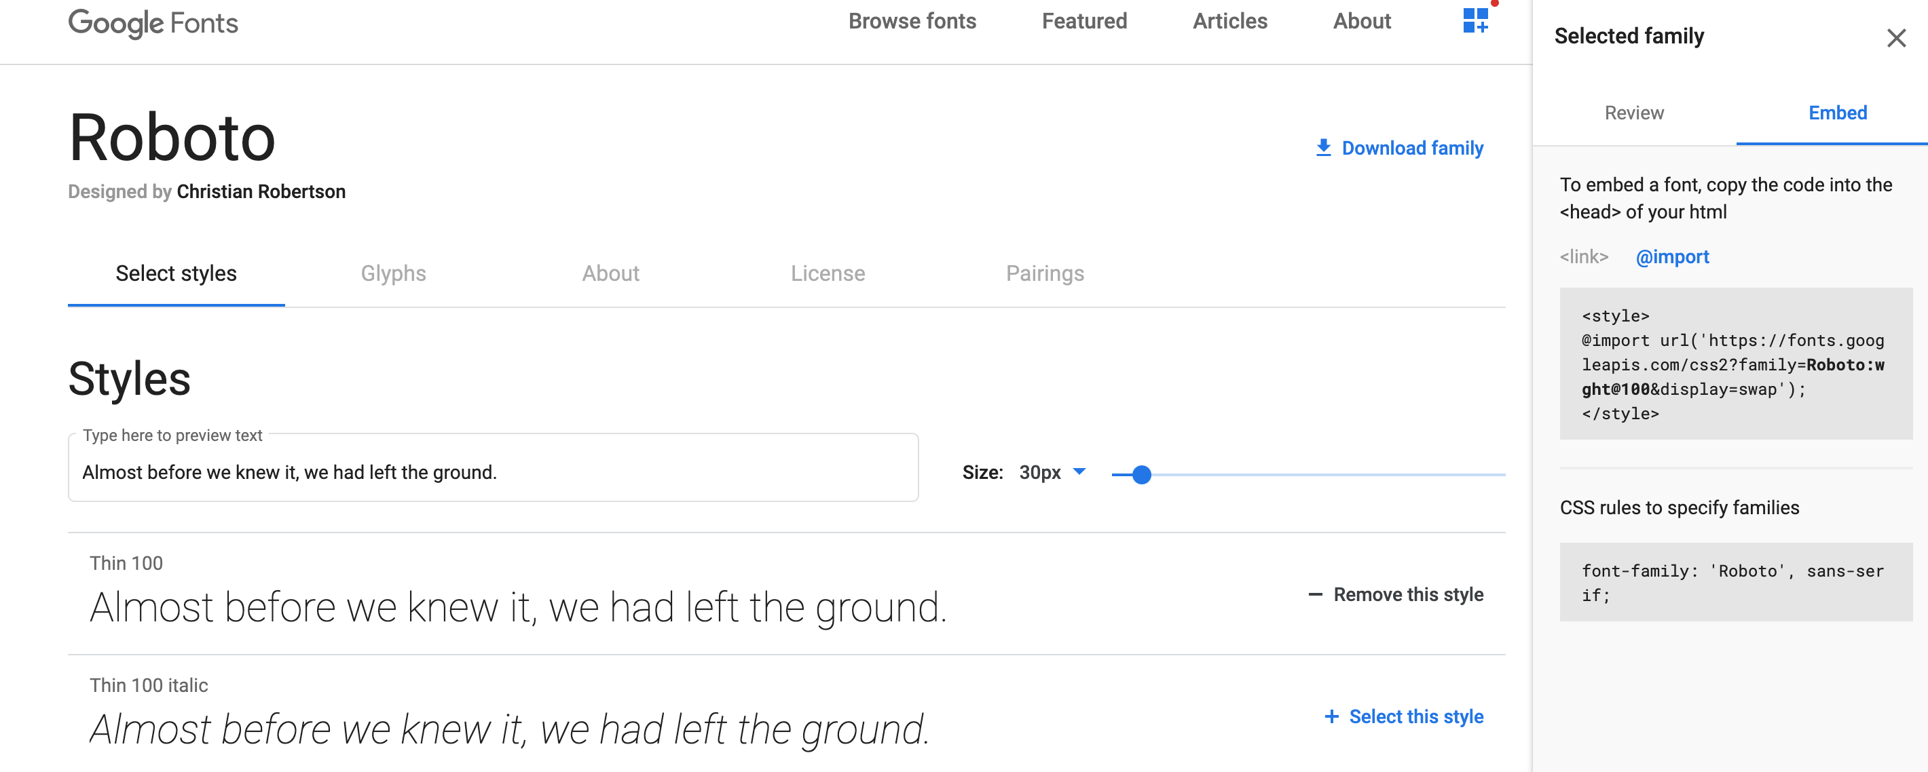
Task: Click the 'Roboto' font title
Action: tap(172, 138)
